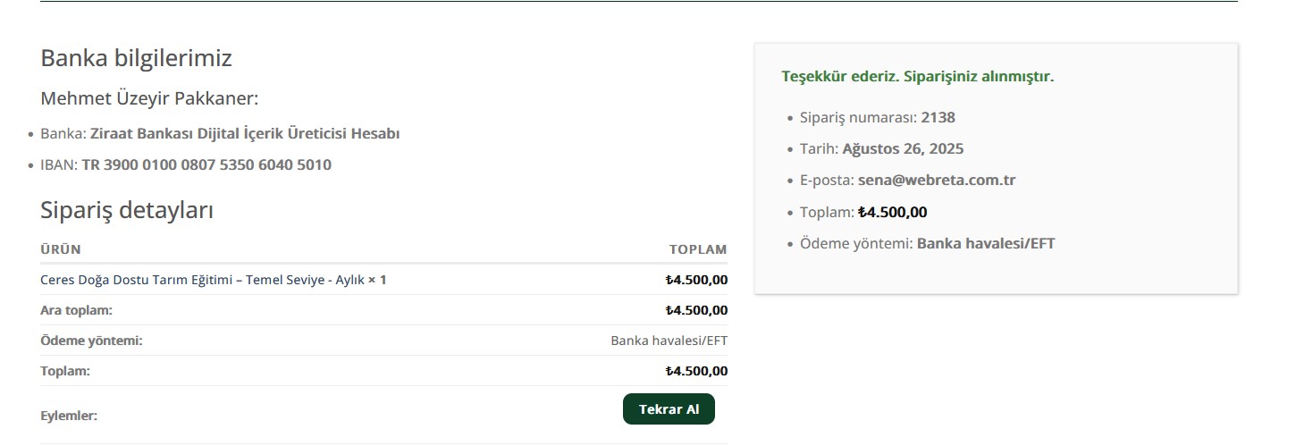
Task: Click the product row price in table
Action: click(696, 280)
